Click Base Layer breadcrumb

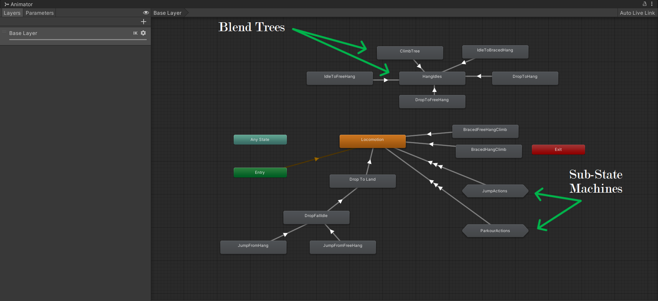(167, 13)
